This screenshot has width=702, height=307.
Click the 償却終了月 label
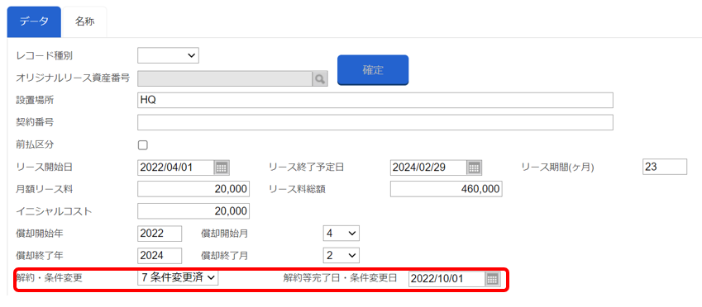click(224, 256)
